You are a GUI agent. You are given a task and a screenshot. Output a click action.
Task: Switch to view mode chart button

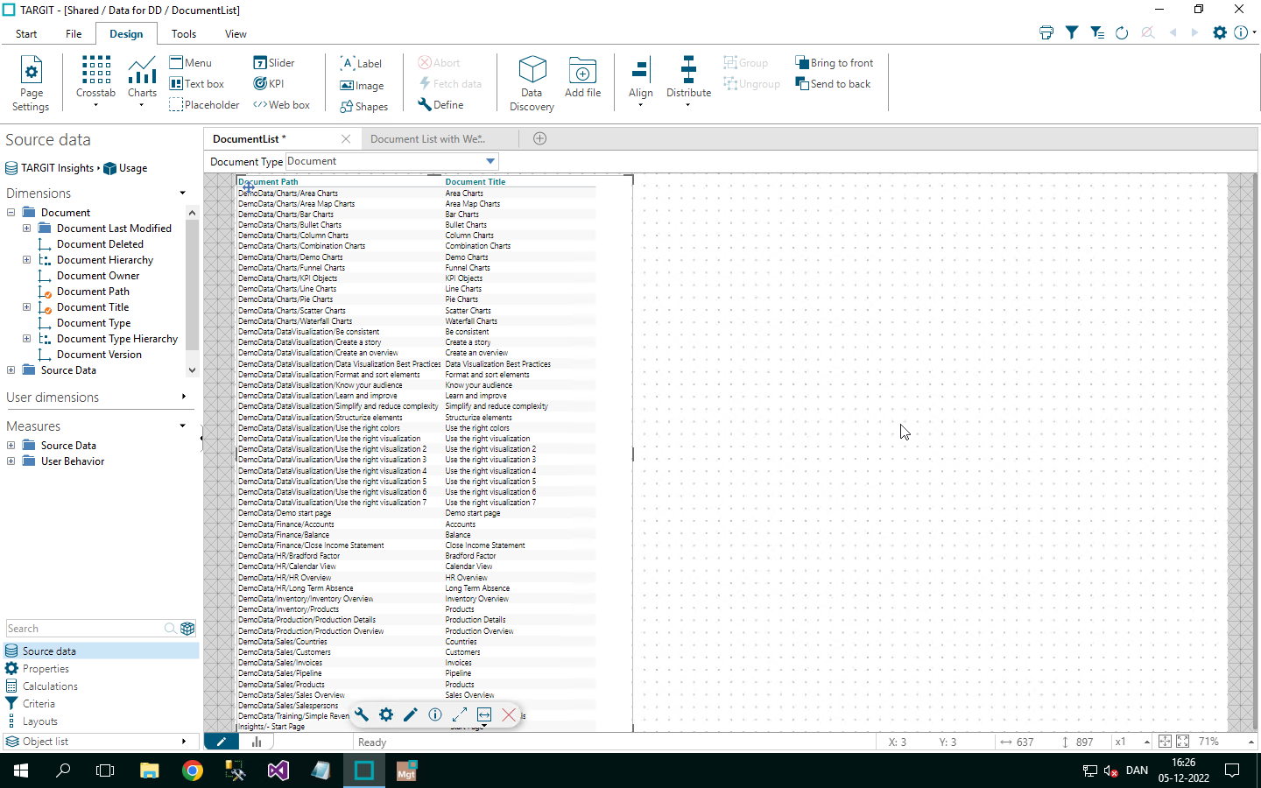coord(257,742)
